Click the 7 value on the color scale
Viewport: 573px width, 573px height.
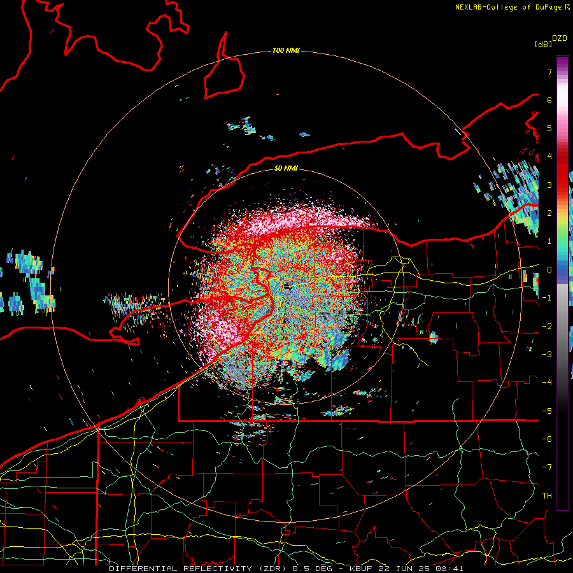click(x=549, y=71)
